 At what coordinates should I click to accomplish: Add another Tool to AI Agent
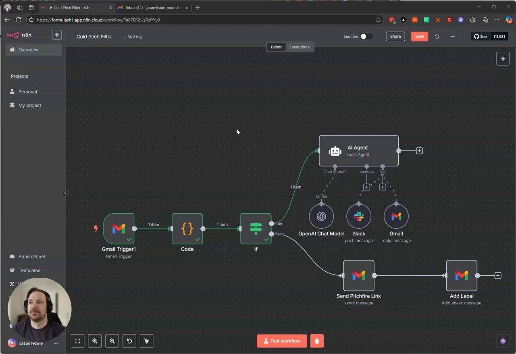(383, 187)
